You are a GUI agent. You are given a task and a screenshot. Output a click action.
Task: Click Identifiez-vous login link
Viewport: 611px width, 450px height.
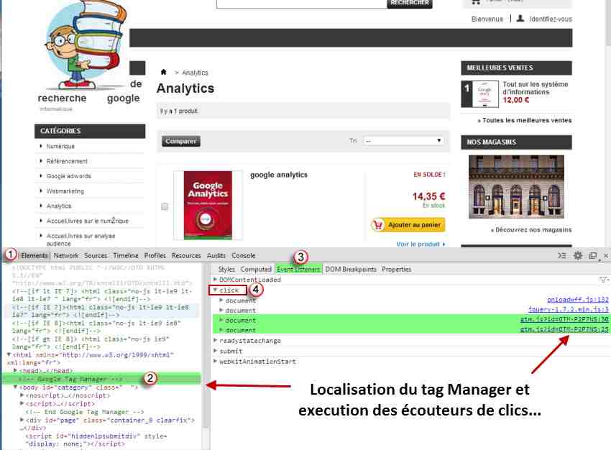(x=550, y=19)
